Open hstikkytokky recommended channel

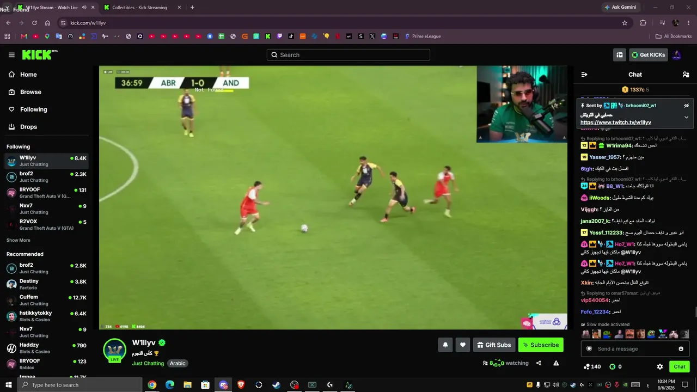(x=46, y=316)
